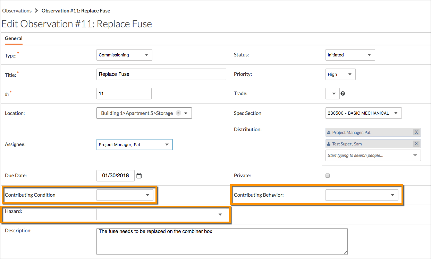Image resolution: width=431 pixels, height=259 pixels.
Task: Clear the Location selection with the x icon
Action: 178,113
